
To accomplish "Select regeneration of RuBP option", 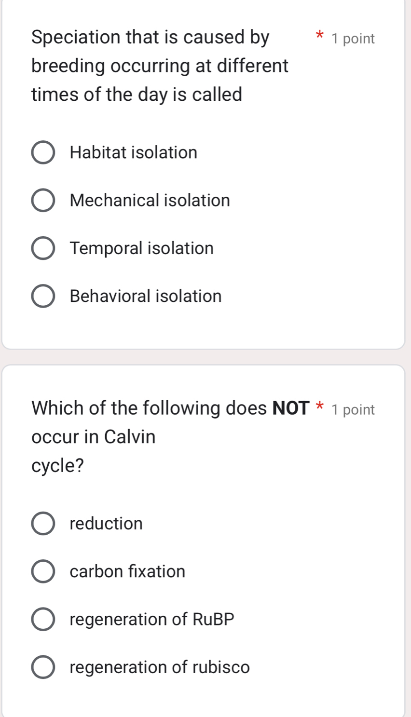I will coord(43,619).
